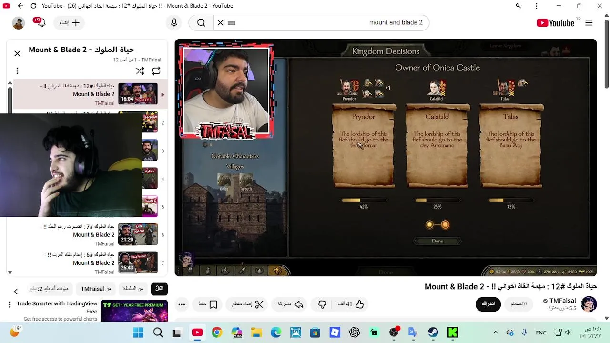
Task: Play playlist video #6 thumbnail, 25:43
Action: [138, 262]
